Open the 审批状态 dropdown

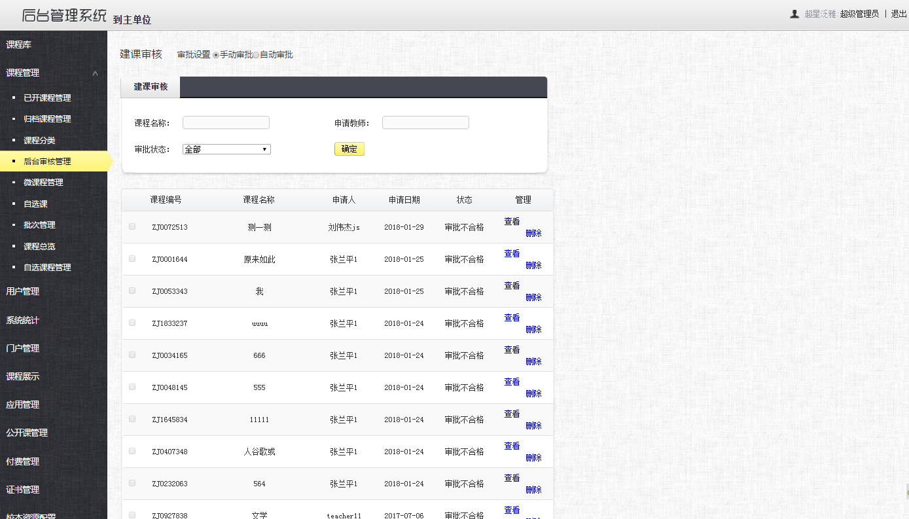point(226,149)
